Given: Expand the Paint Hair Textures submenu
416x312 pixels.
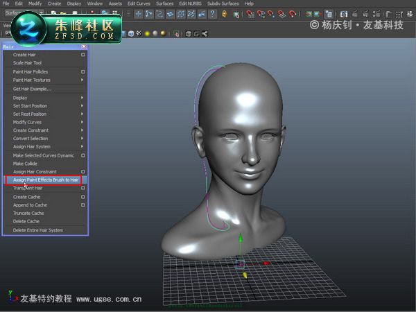Looking at the screenshot, I should 82,80.
